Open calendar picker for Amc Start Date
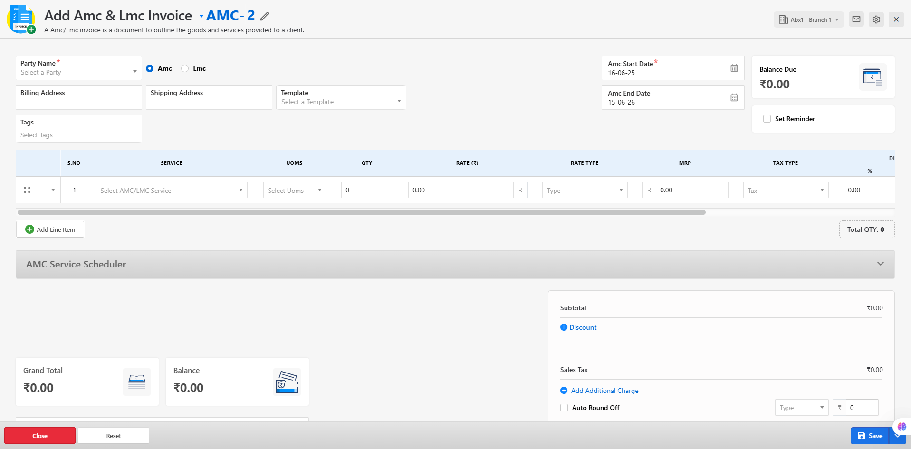Image resolution: width=911 pixels, height=449 pixels. 734,68
